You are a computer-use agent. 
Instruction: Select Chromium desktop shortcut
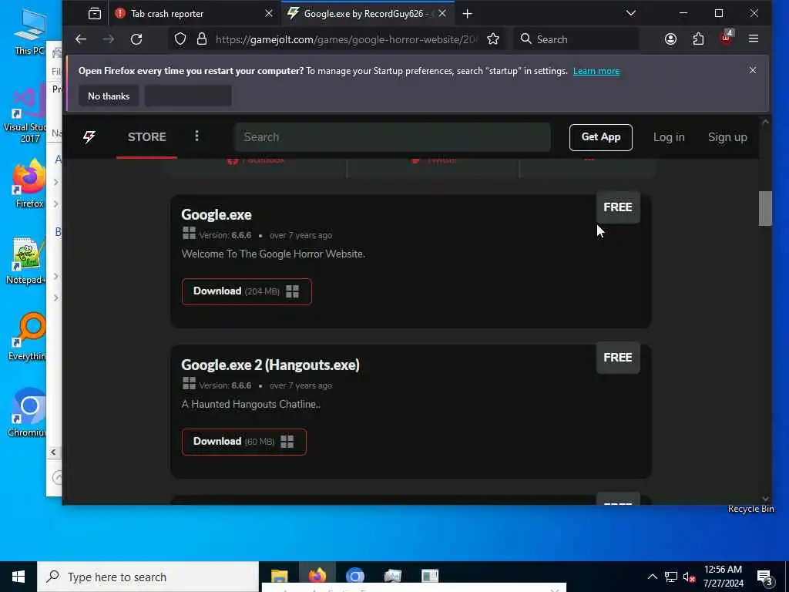coord(27,413)
